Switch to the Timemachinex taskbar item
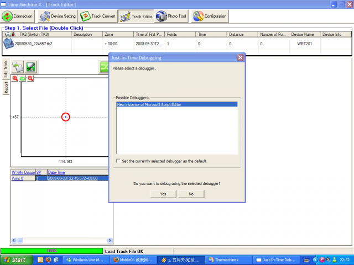This screenshot has width=354, height=265. [x=228, y=260]
